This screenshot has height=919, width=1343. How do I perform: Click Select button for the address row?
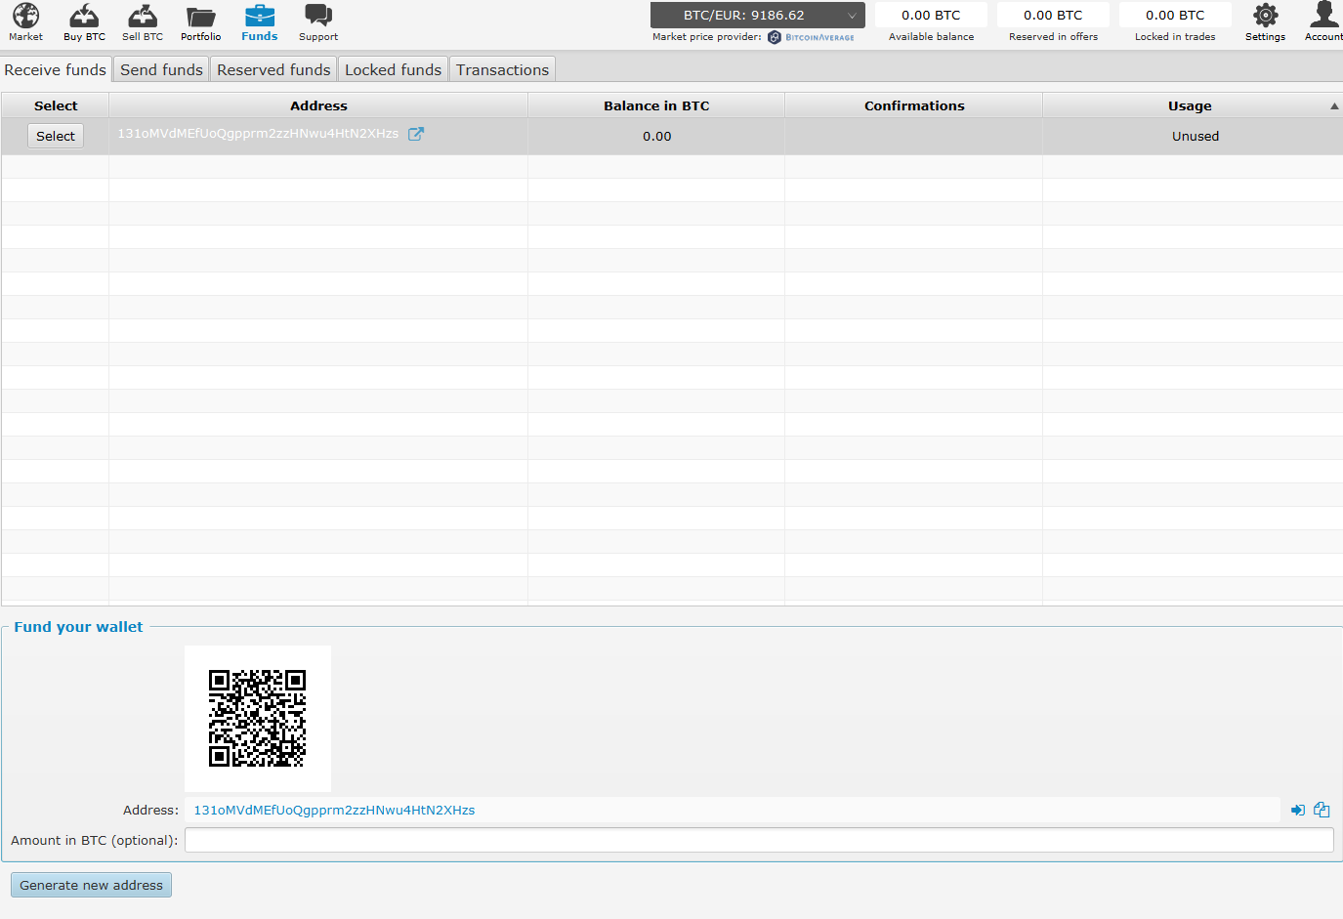click(x=56, y=136)
